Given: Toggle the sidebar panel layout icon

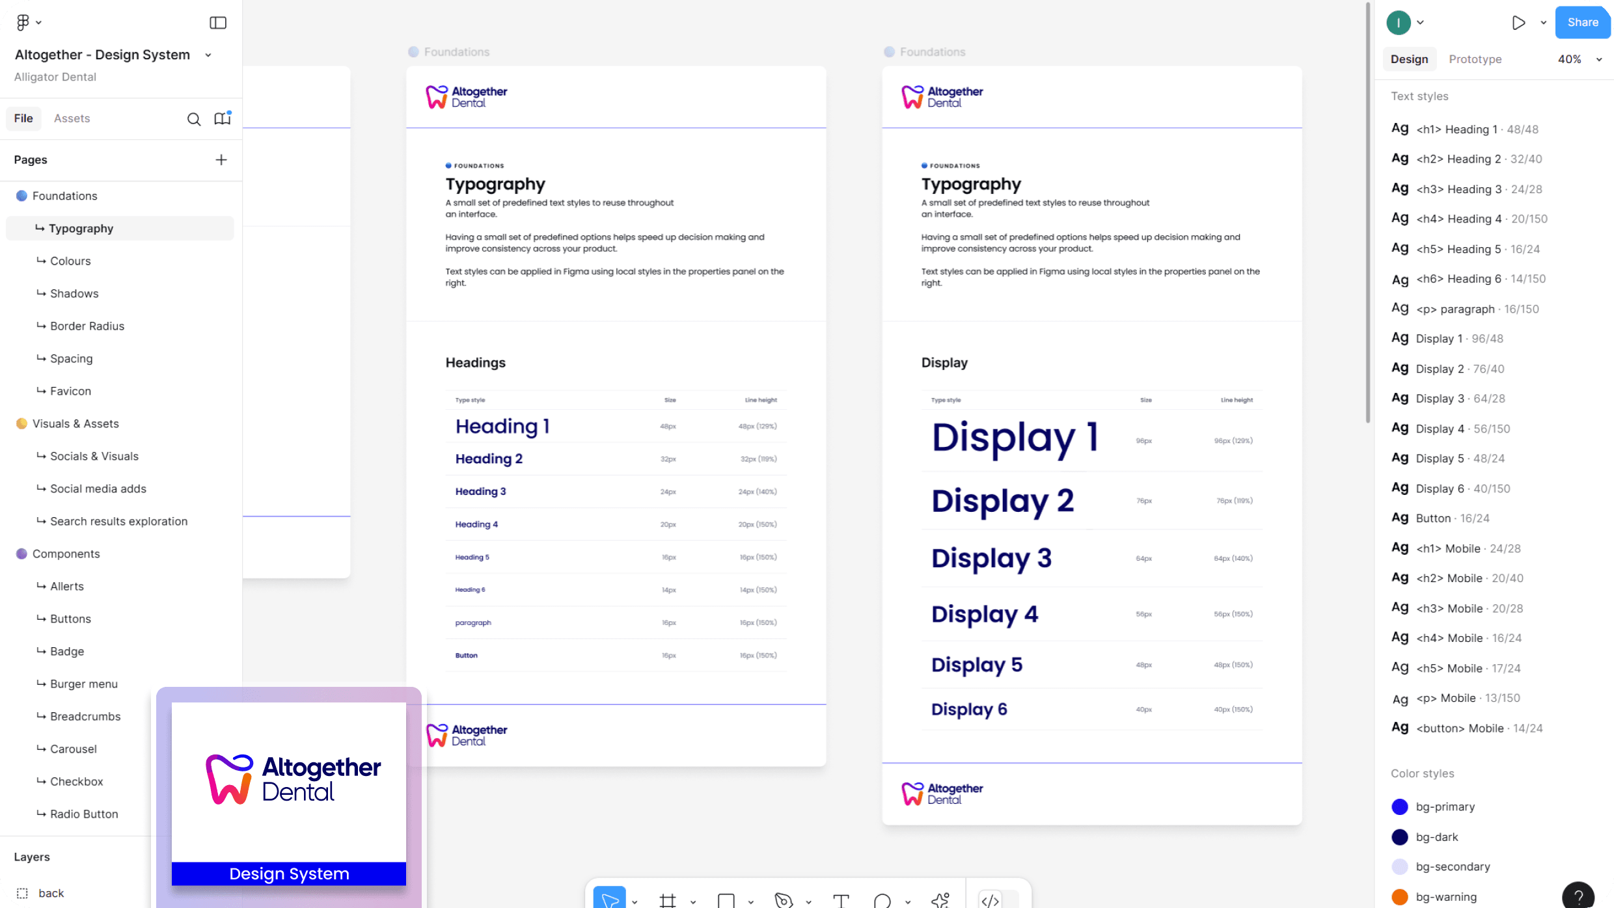Looking at the screenshot, I should click(218, 23).
